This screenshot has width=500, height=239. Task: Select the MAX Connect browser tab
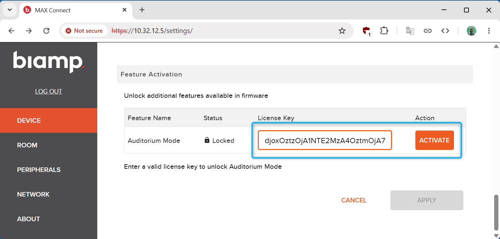76,10
